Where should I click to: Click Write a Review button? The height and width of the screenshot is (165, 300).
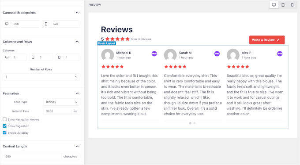coord(267,40)
